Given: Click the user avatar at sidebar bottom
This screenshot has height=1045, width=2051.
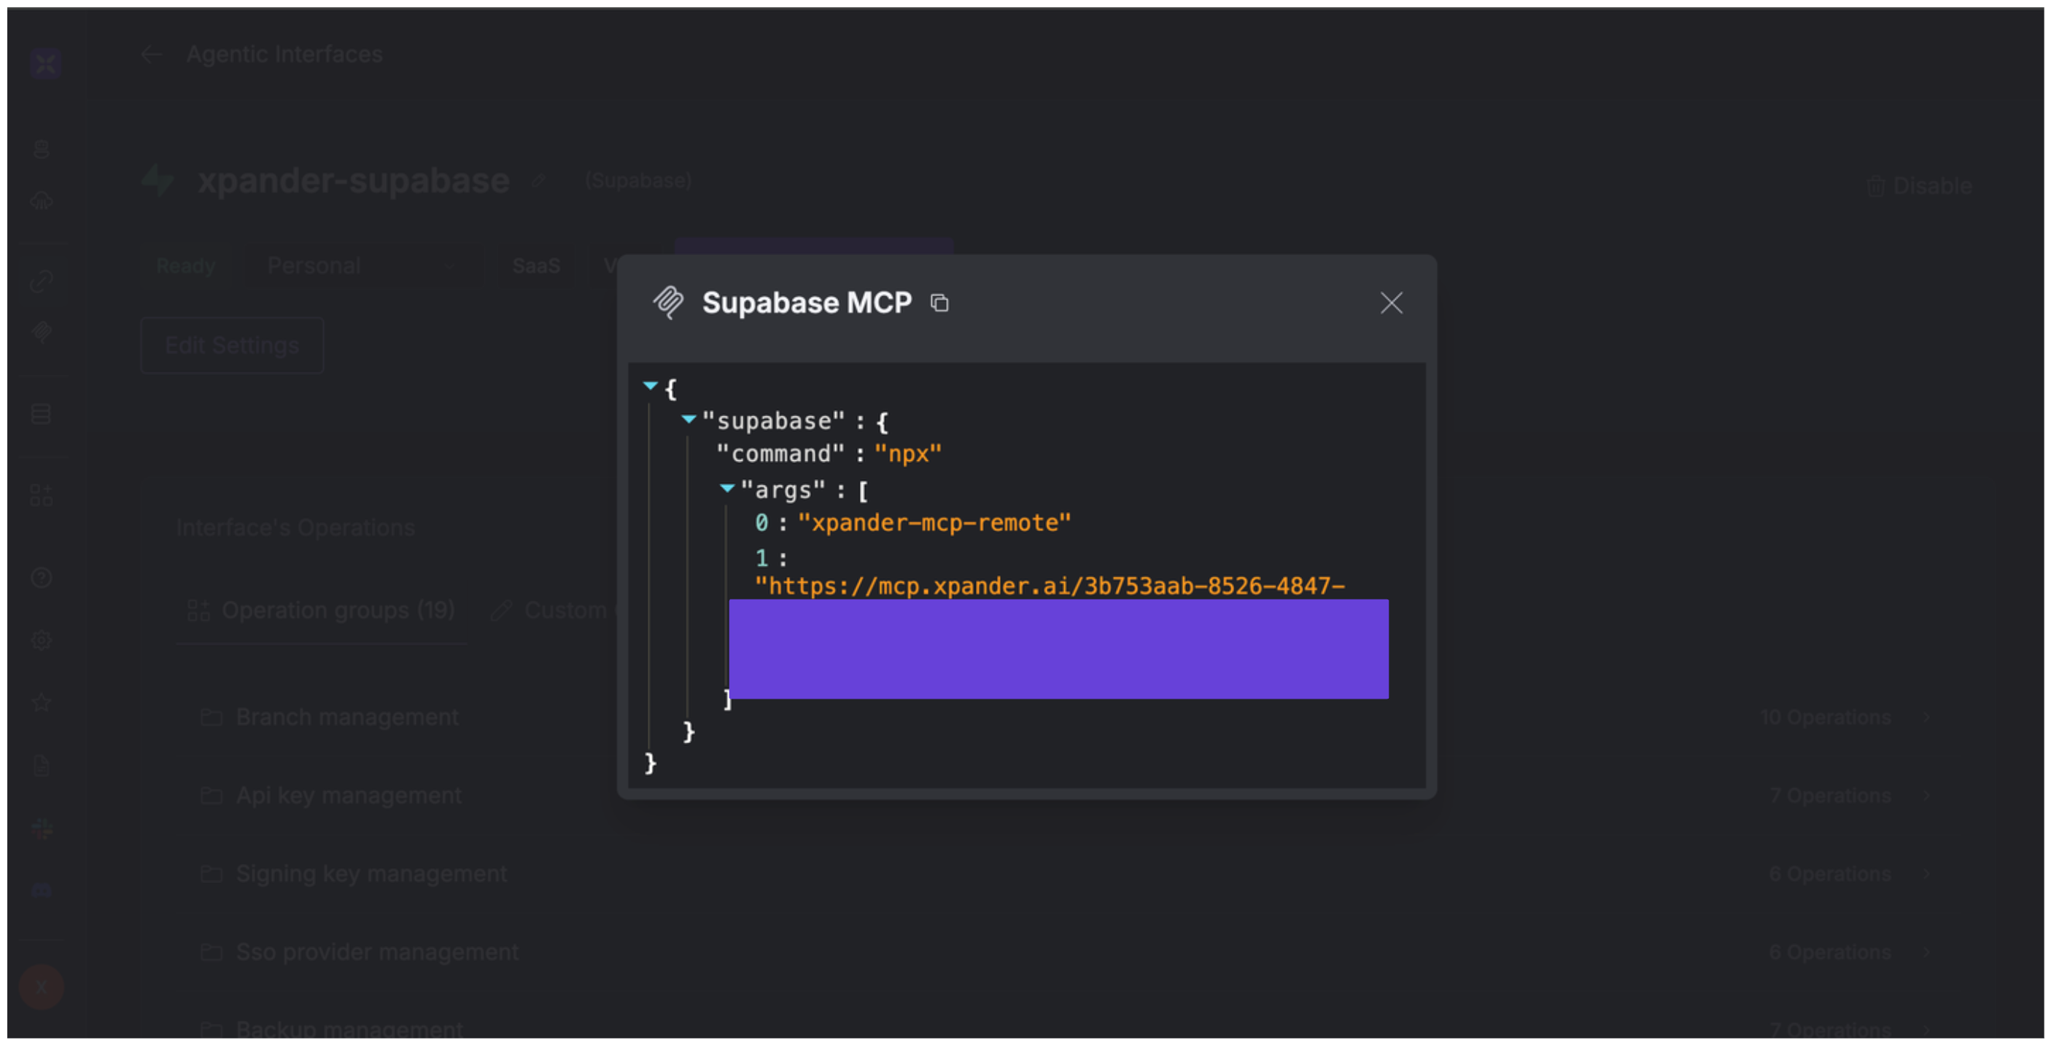Looking at the screenshot, I should tap(42, 987).
